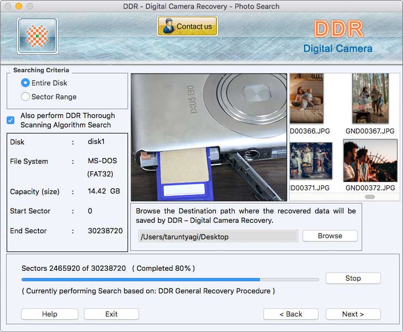Select the Entire Disk radio button

pyautogui.click(x=25, y=83)
